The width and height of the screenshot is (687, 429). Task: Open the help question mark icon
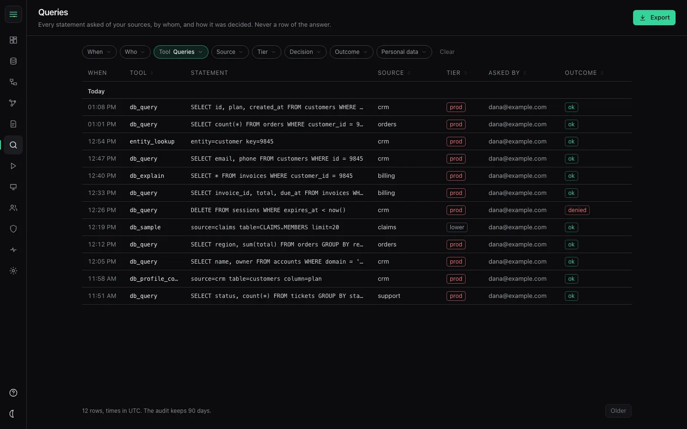click(x=13, y=393)
